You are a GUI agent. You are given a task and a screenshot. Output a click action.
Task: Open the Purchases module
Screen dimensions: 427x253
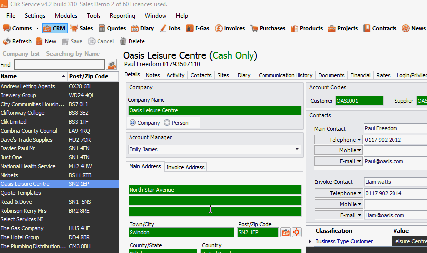[x=268, y=28]
